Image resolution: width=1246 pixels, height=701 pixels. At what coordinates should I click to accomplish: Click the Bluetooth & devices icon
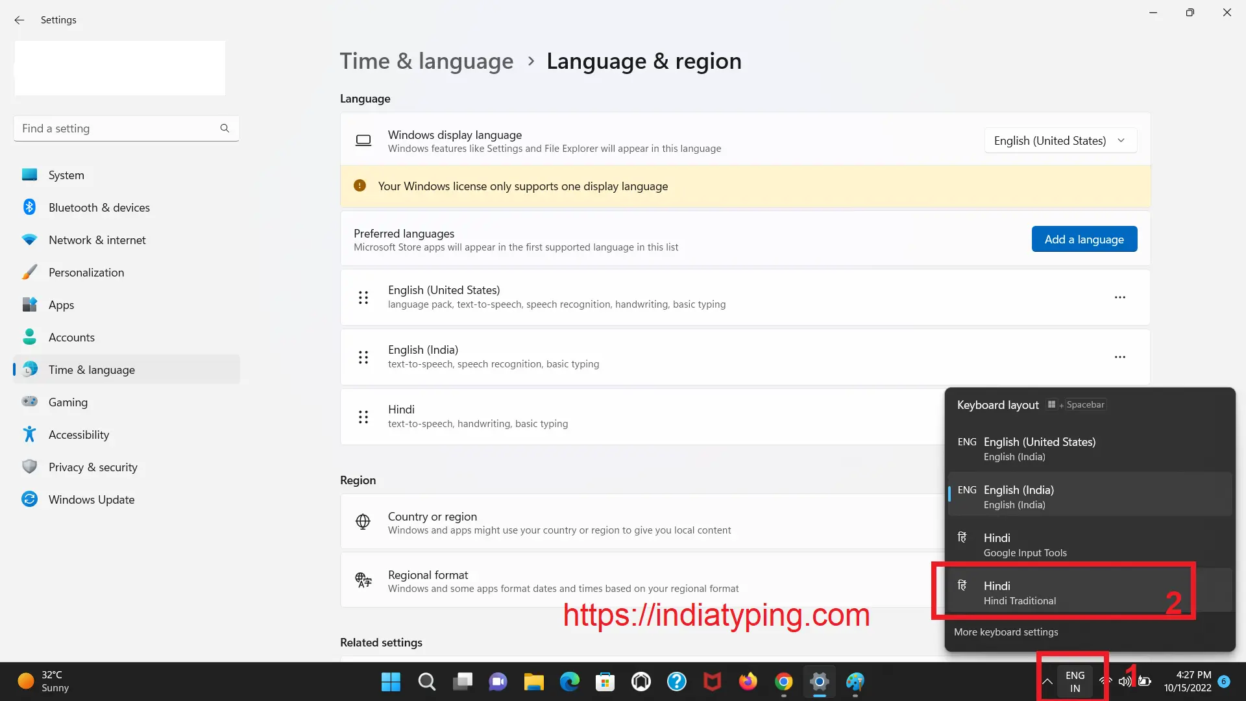(x=30, y=206)
